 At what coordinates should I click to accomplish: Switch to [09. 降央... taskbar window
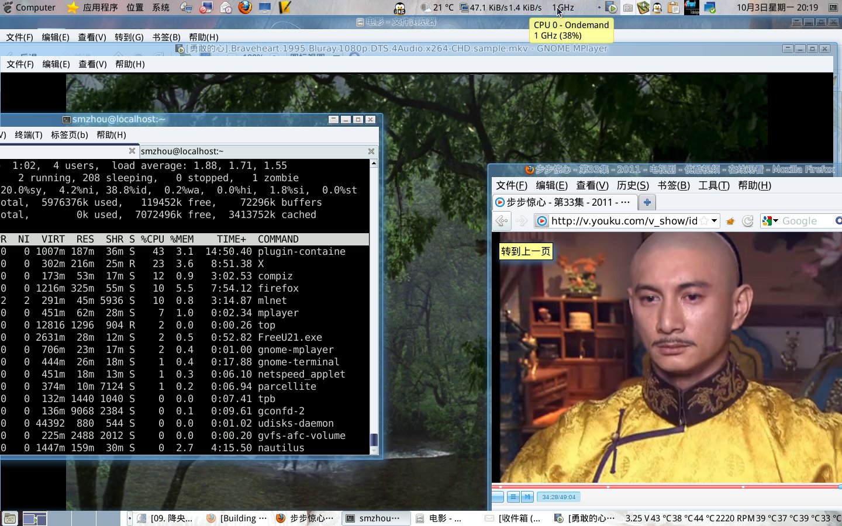[165, 518]
